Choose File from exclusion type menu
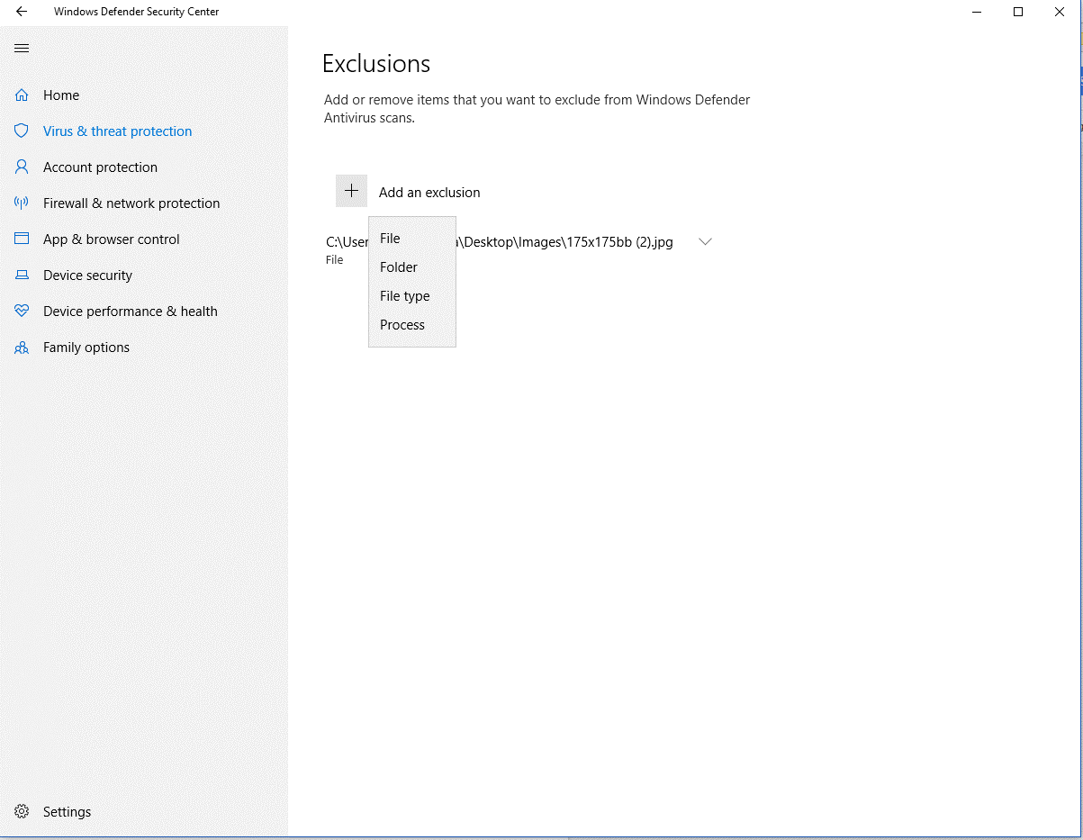The height and width of the screenshot is (840, 1083). coord(412,239)
